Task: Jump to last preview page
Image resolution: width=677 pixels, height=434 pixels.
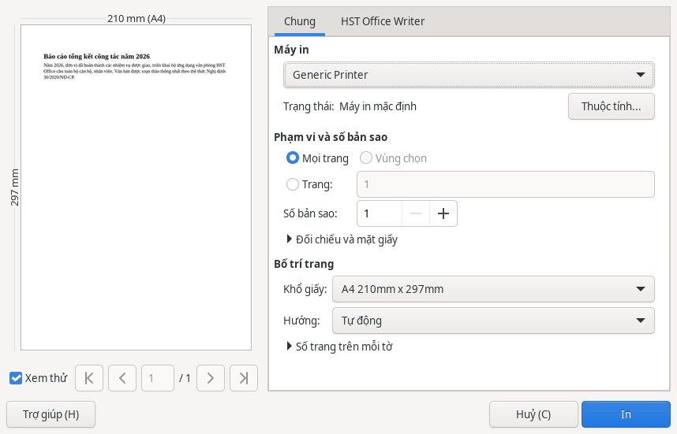Action: pos(244,378)
